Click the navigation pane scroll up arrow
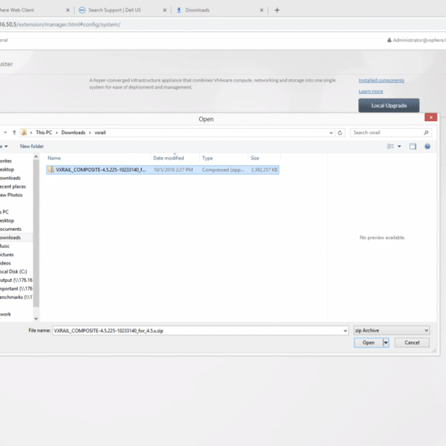Image resolution: width=446 pixels, height=446 pixels. click(36, 157)
